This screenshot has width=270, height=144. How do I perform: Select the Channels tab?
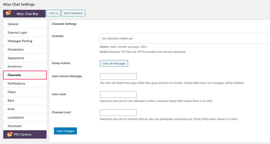25,75
